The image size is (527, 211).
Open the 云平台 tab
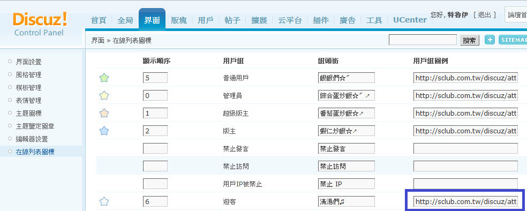coord(290,20)
